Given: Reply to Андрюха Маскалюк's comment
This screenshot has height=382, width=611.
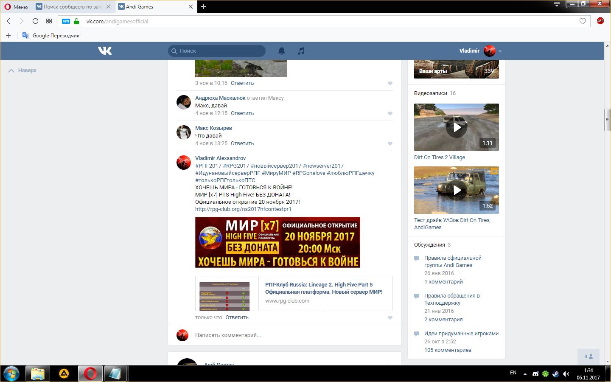Looking at the screenshot, I should pos(242,113).
